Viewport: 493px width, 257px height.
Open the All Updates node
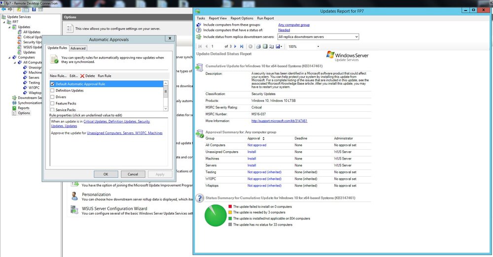click(32, 32)
